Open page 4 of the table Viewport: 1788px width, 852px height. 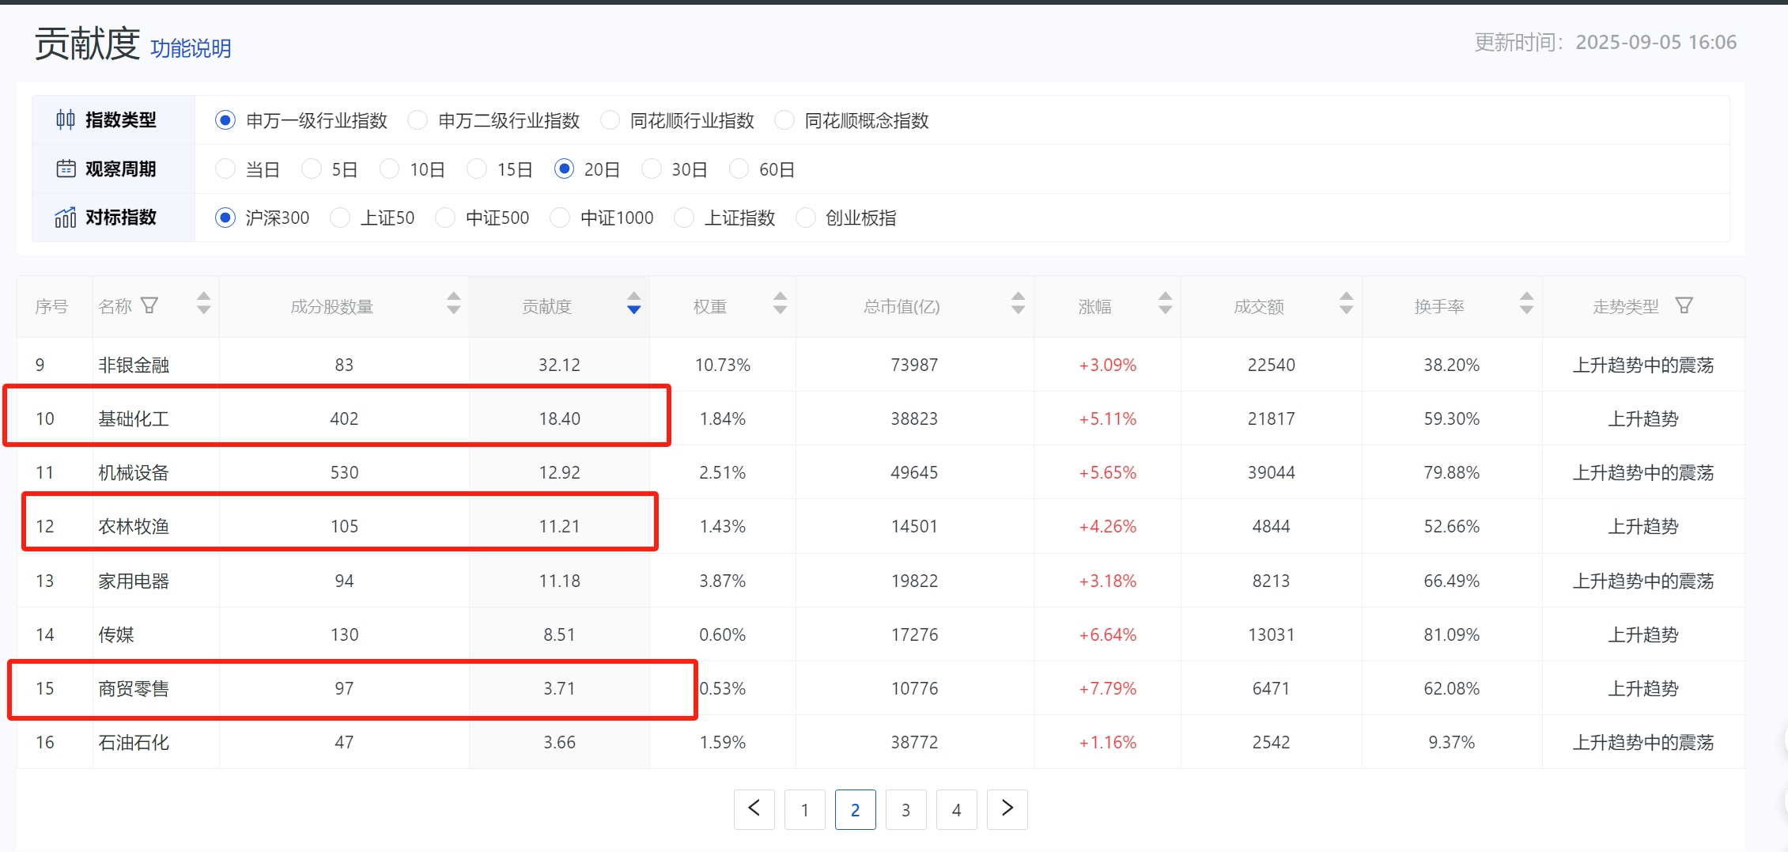[956, 809]
